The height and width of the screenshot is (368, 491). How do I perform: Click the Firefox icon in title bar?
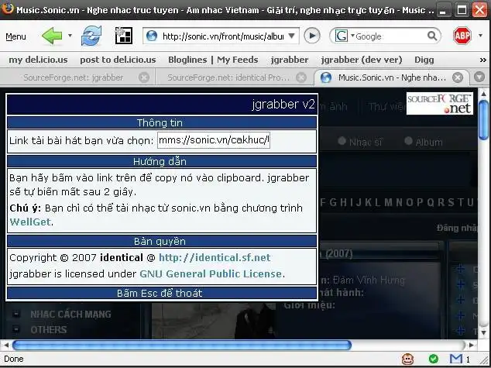pos(7,8)
